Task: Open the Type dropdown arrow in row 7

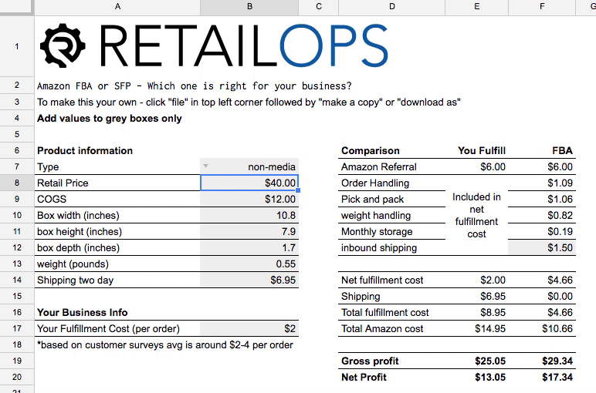Action: click(x=205, y=166)
